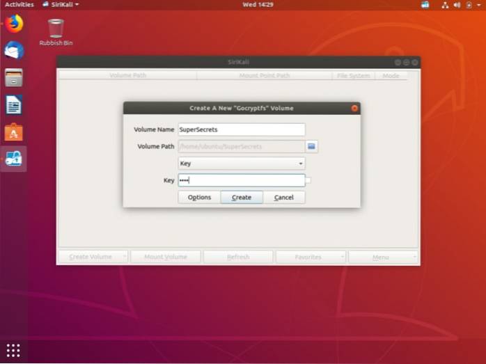Click the Mount Point Path column header

(265, 75)
